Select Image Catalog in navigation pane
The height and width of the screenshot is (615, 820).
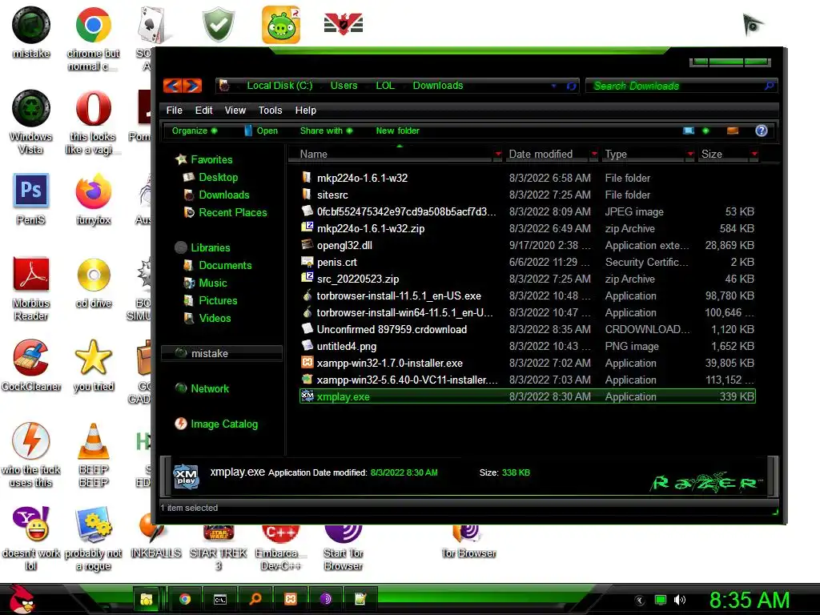pos(224,424)
